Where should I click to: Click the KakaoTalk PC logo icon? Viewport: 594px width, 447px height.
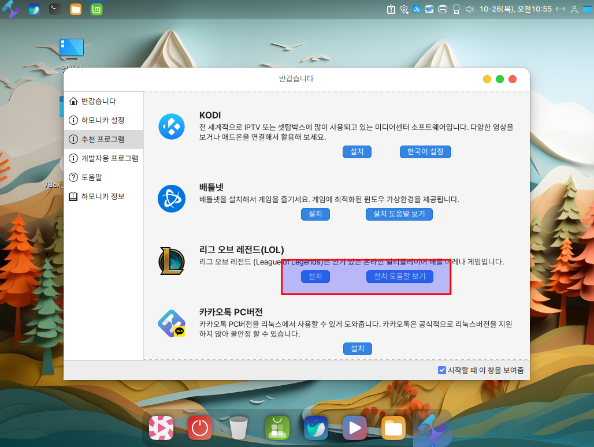pyautogui.click(x=172, y=324)
